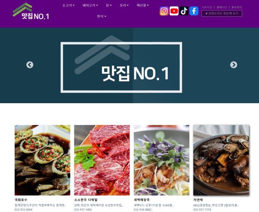259x212 pixels.
Task: Expand the 소고기 dropdown menu
Action: pos(68,5)
